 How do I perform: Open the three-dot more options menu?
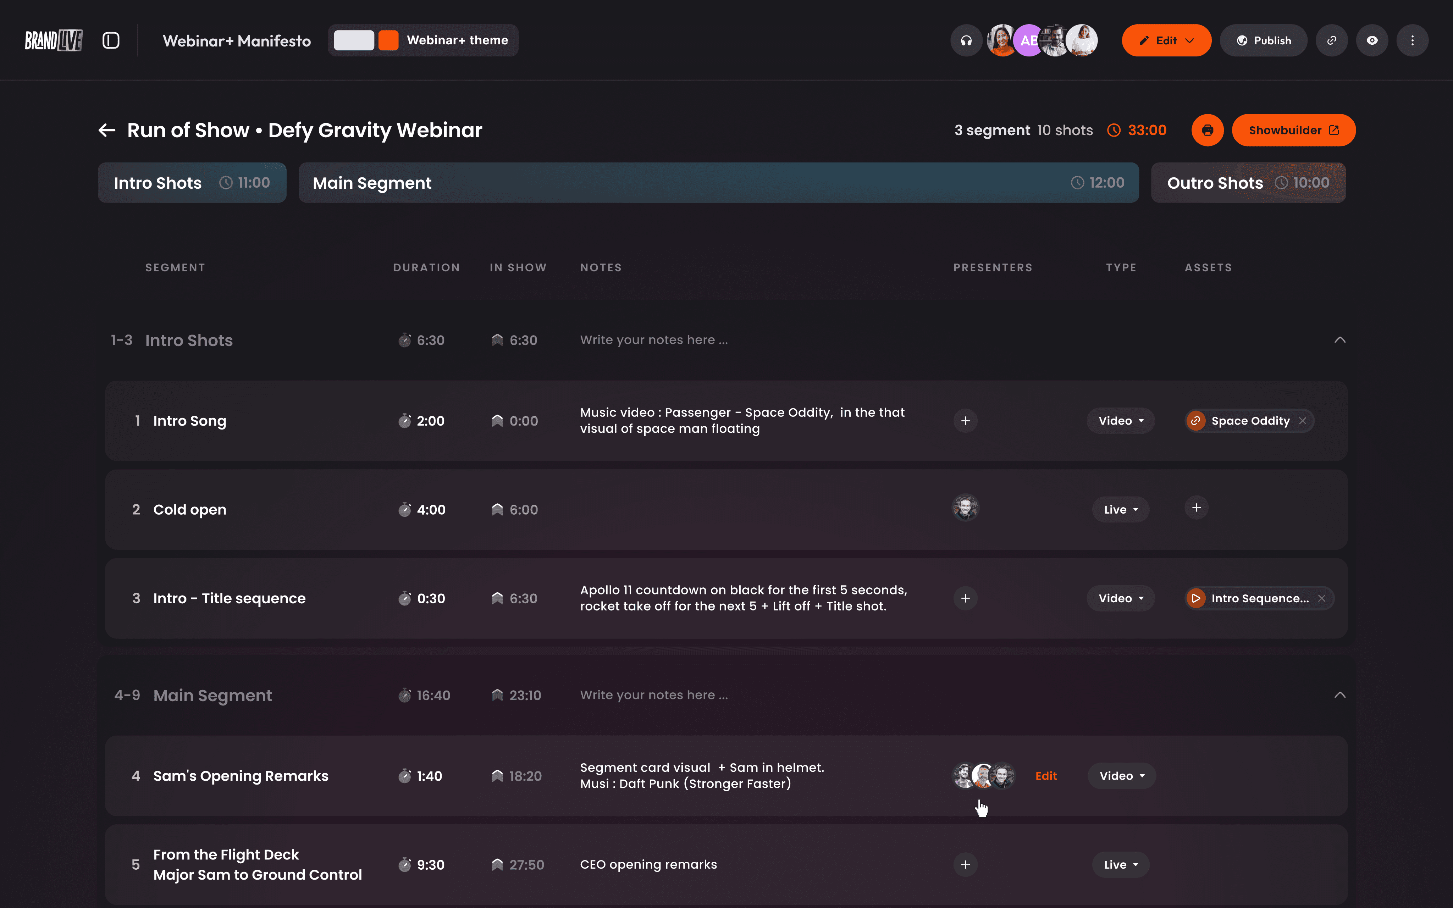click(1412, 40)
